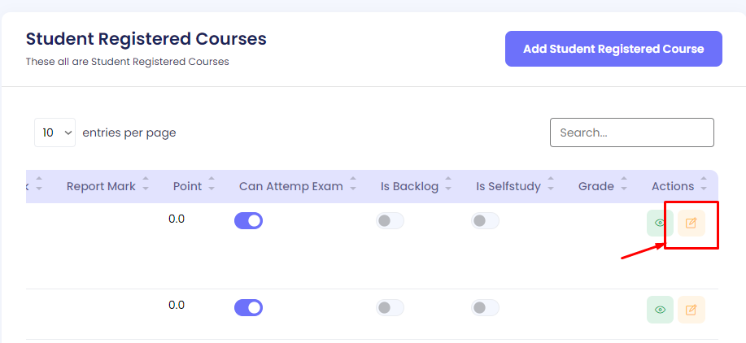746x343 pixels.
Task: Click the Can Attemp Exam column header
Action: [x=290, y=186]
